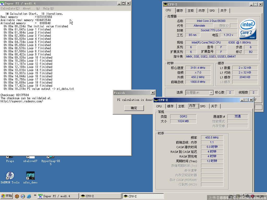Select the 主板 tab in the CPU-Z processor window

tap(191, 10)
